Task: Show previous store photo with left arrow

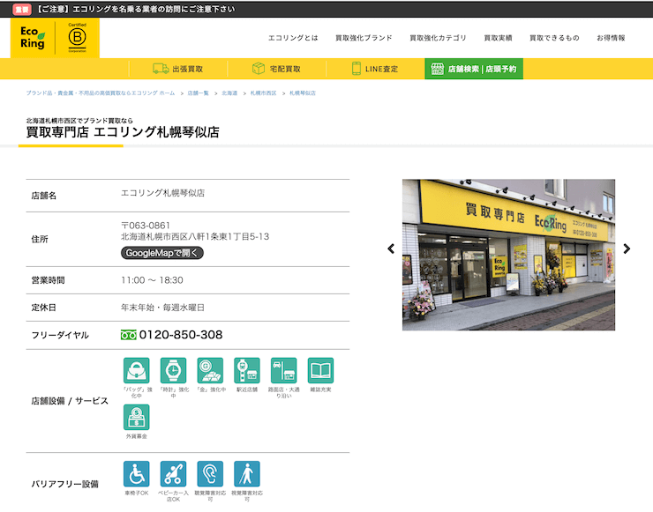Action: pyautogui.click(x=391, y=249)
